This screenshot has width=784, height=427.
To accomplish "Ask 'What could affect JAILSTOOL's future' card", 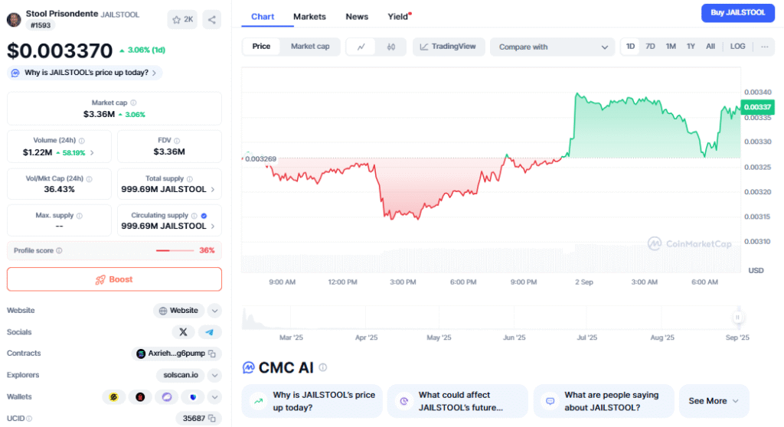I will pos(458,401).
